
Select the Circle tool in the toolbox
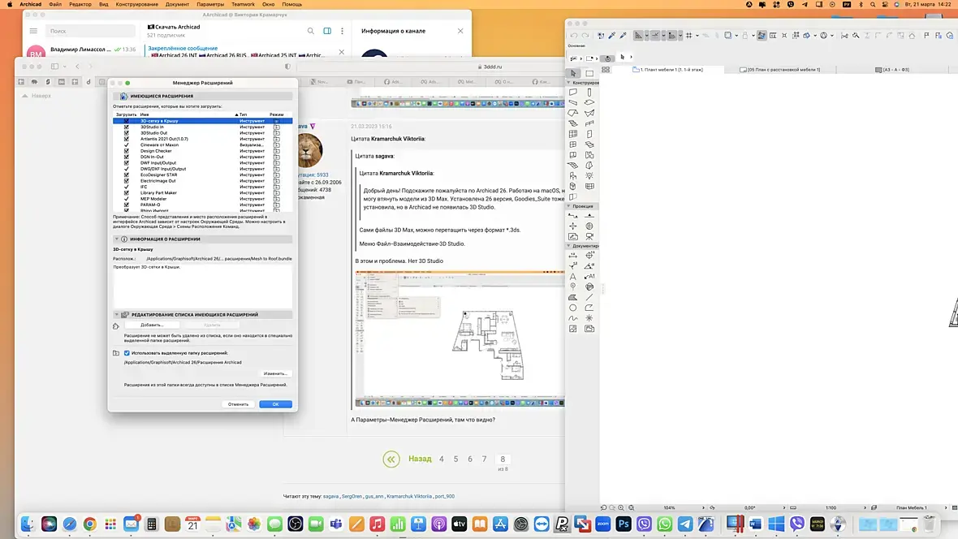(x=573, y=308)
